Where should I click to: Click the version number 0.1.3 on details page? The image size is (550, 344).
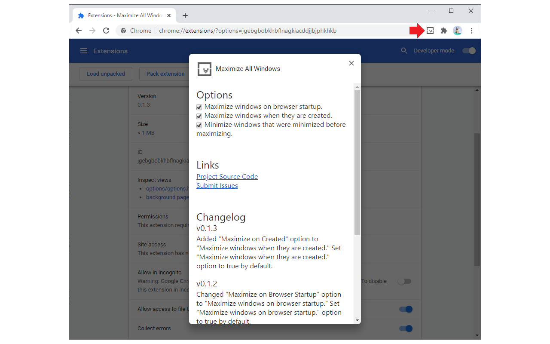point(144,105)
